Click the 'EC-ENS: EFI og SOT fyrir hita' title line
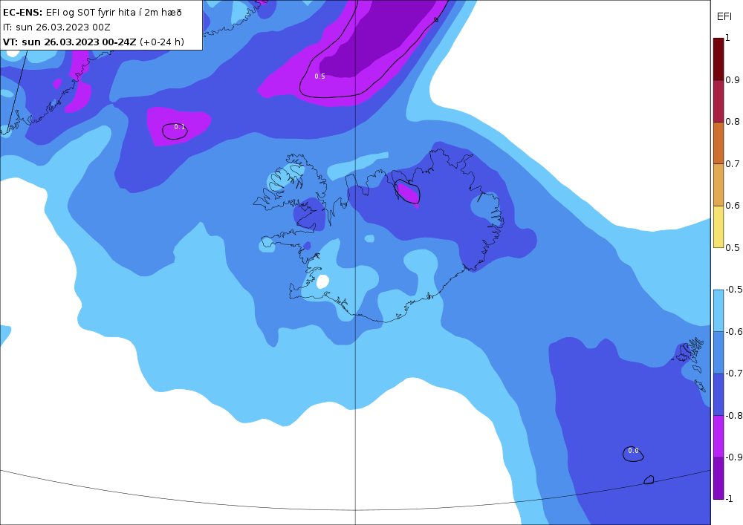 (92, 13)
